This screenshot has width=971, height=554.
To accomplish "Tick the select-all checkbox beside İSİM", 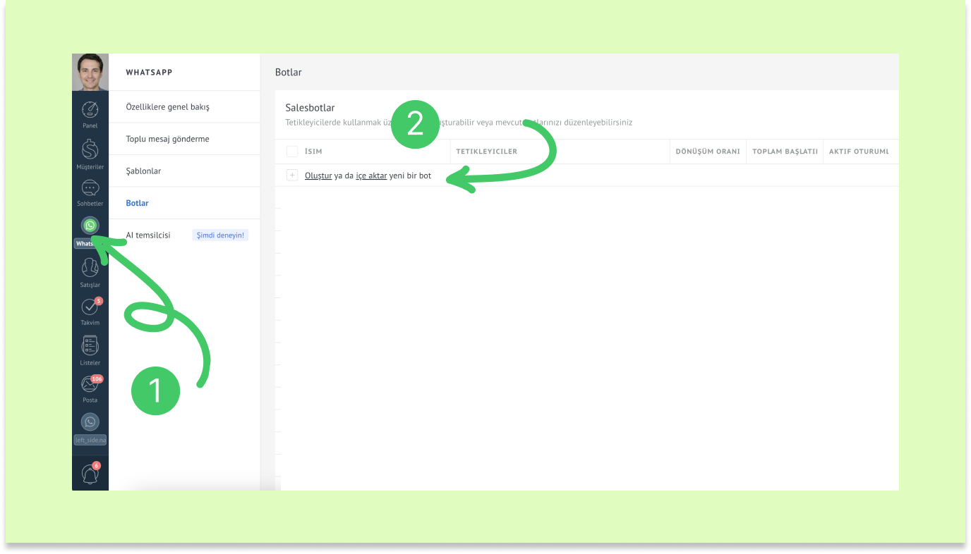I will point(292,152).
